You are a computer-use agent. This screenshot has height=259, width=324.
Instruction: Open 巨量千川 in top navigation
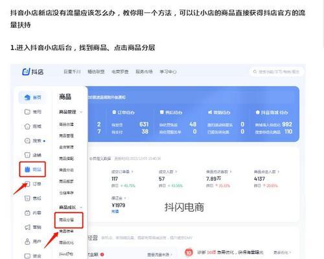coord(72,72)
